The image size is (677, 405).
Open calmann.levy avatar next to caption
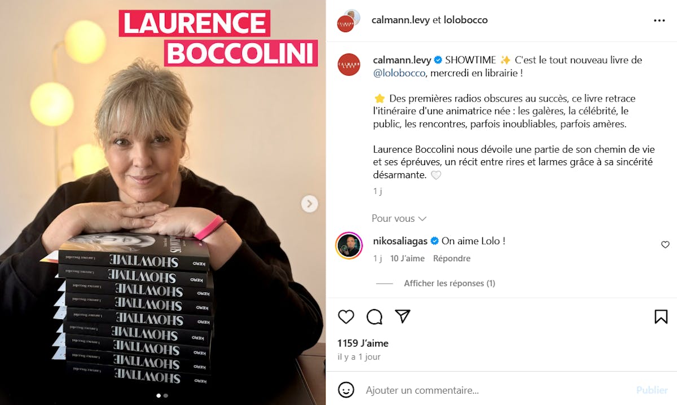[x=349, y=65]
